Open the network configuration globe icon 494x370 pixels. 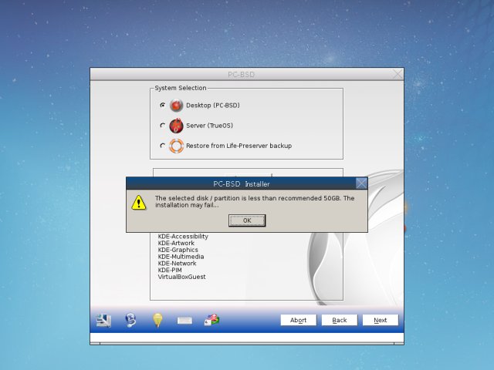point(130,320)
